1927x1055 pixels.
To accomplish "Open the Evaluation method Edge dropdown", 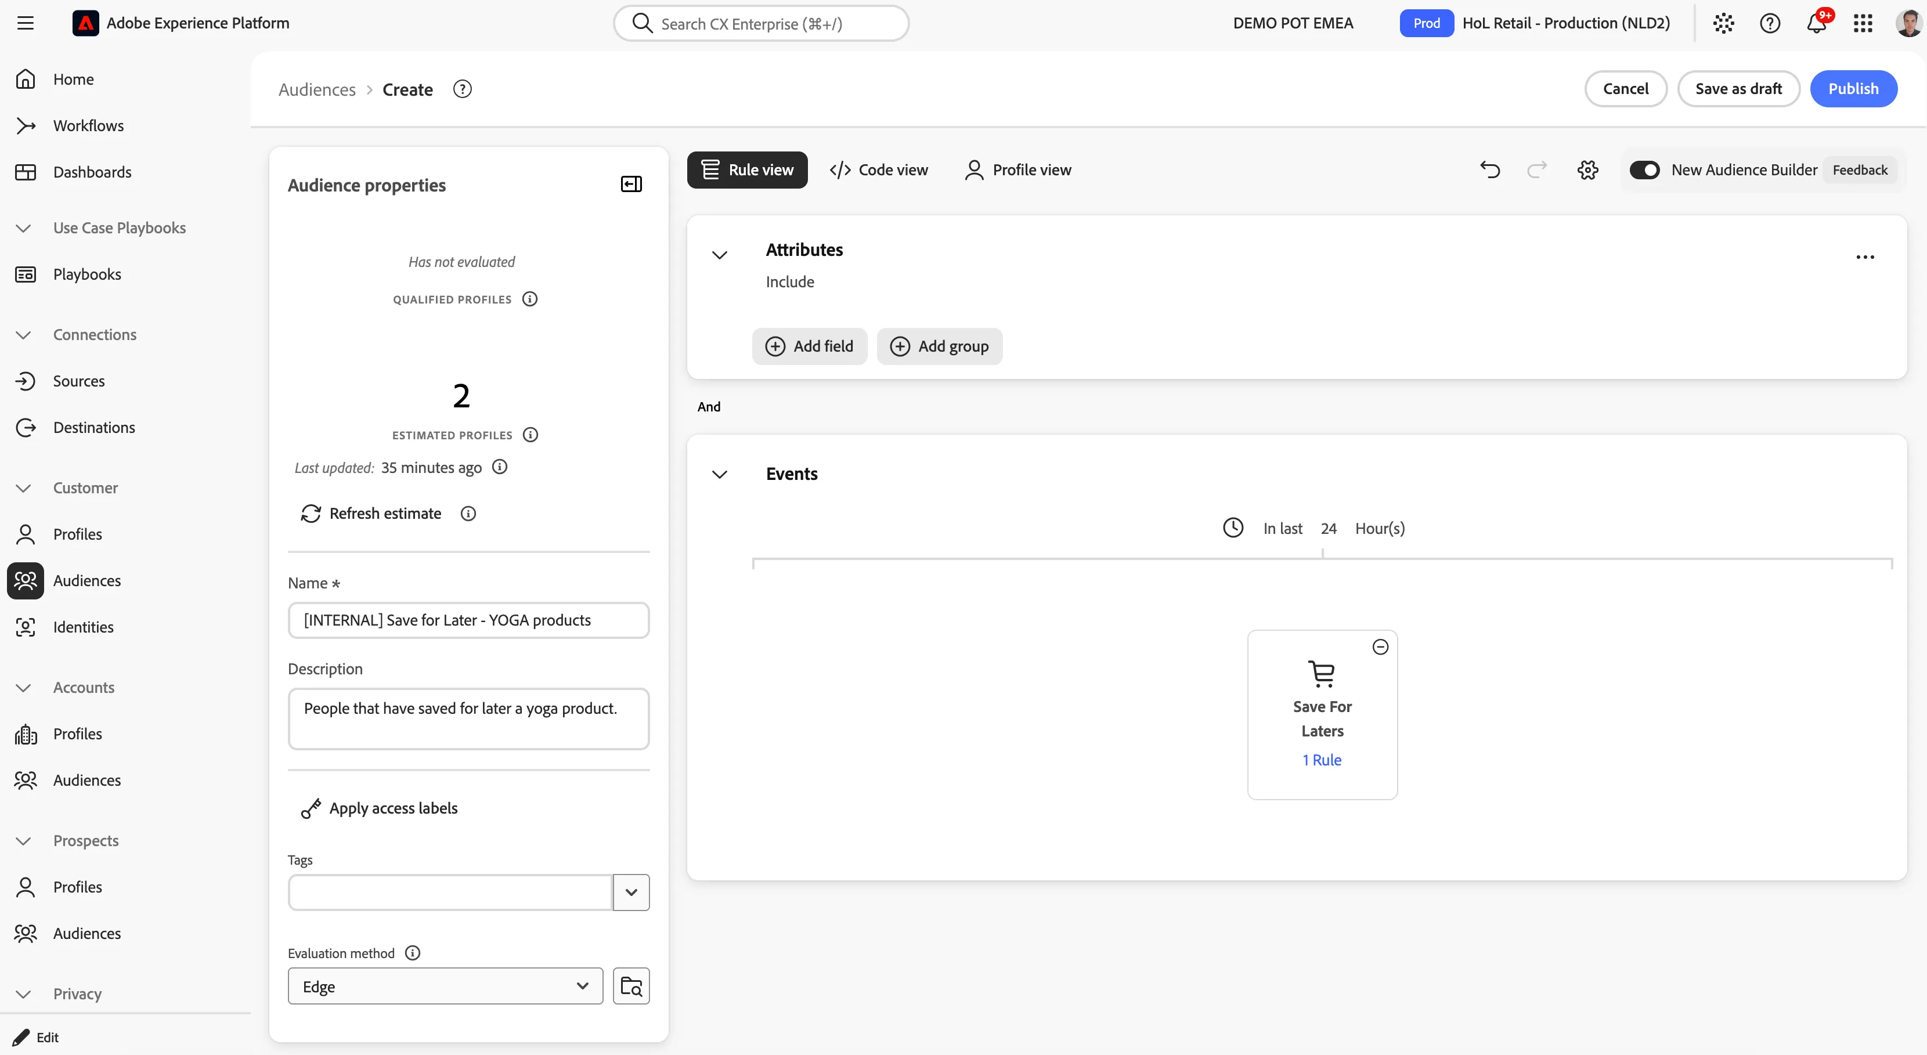I will [445, 986].
